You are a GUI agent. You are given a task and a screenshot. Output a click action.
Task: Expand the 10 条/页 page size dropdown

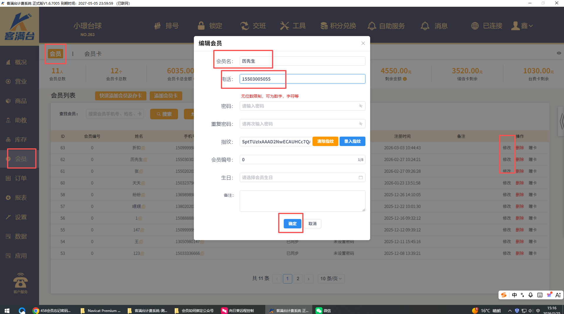(331, 279)
